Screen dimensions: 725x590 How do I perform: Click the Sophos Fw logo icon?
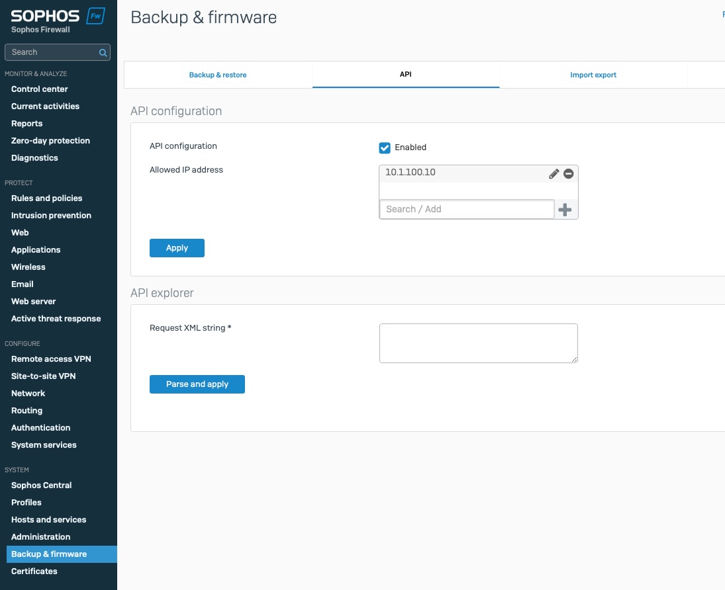click(95, 16)
